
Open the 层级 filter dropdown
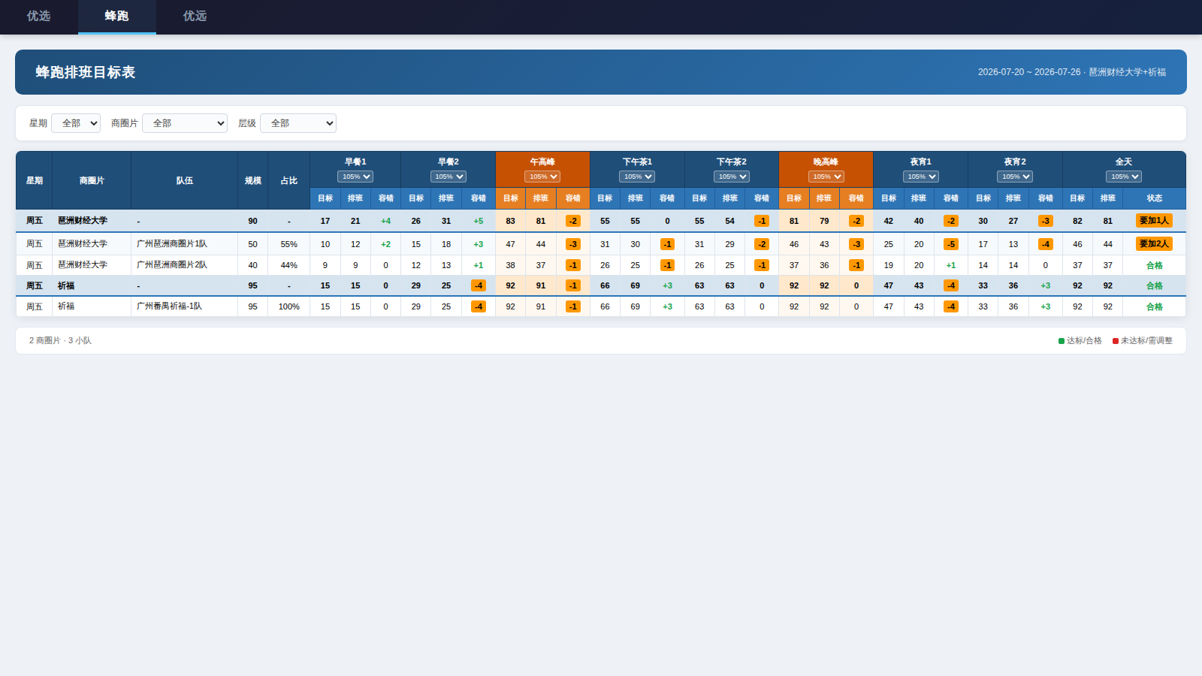pyautogui.click(x=298, y=123)
